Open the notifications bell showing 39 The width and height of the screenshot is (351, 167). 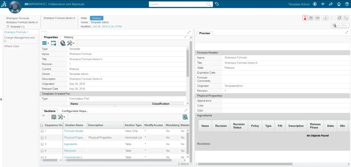click(304, 17)
